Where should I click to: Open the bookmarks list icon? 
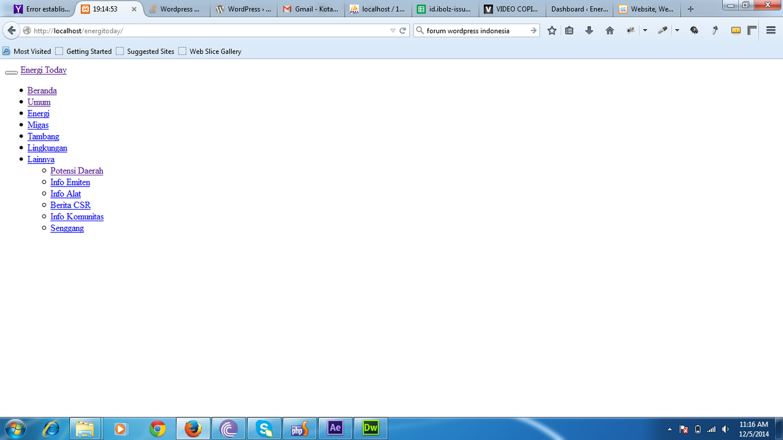tap(570, 31)
